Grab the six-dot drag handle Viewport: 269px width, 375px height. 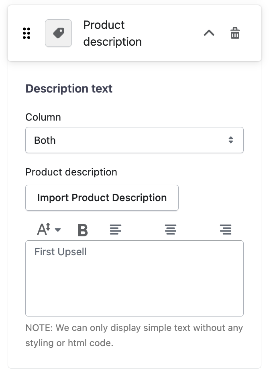(x=26, y=33)
